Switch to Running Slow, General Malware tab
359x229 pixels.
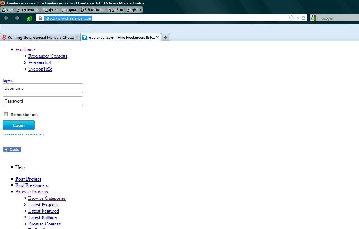tap(40, 37)
